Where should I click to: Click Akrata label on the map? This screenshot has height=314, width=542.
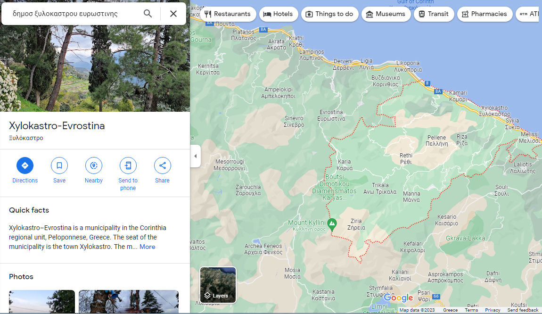[277, 44]
